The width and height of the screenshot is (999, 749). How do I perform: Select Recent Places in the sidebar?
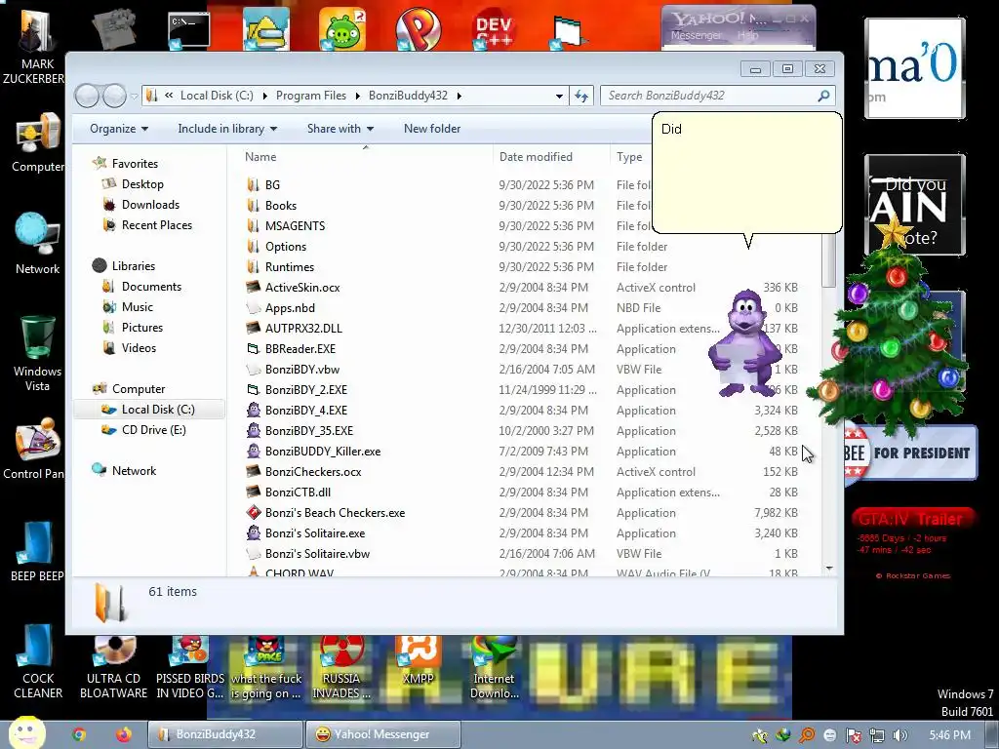click(x=157, y=225)
